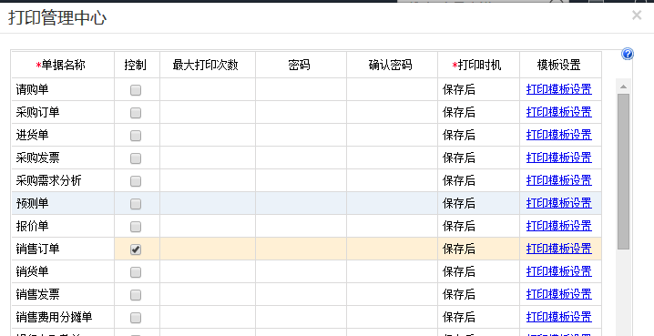This screenshot has width=654, height=336.
Task: Check the 销售发票 control box
Action: coord(136,295)
